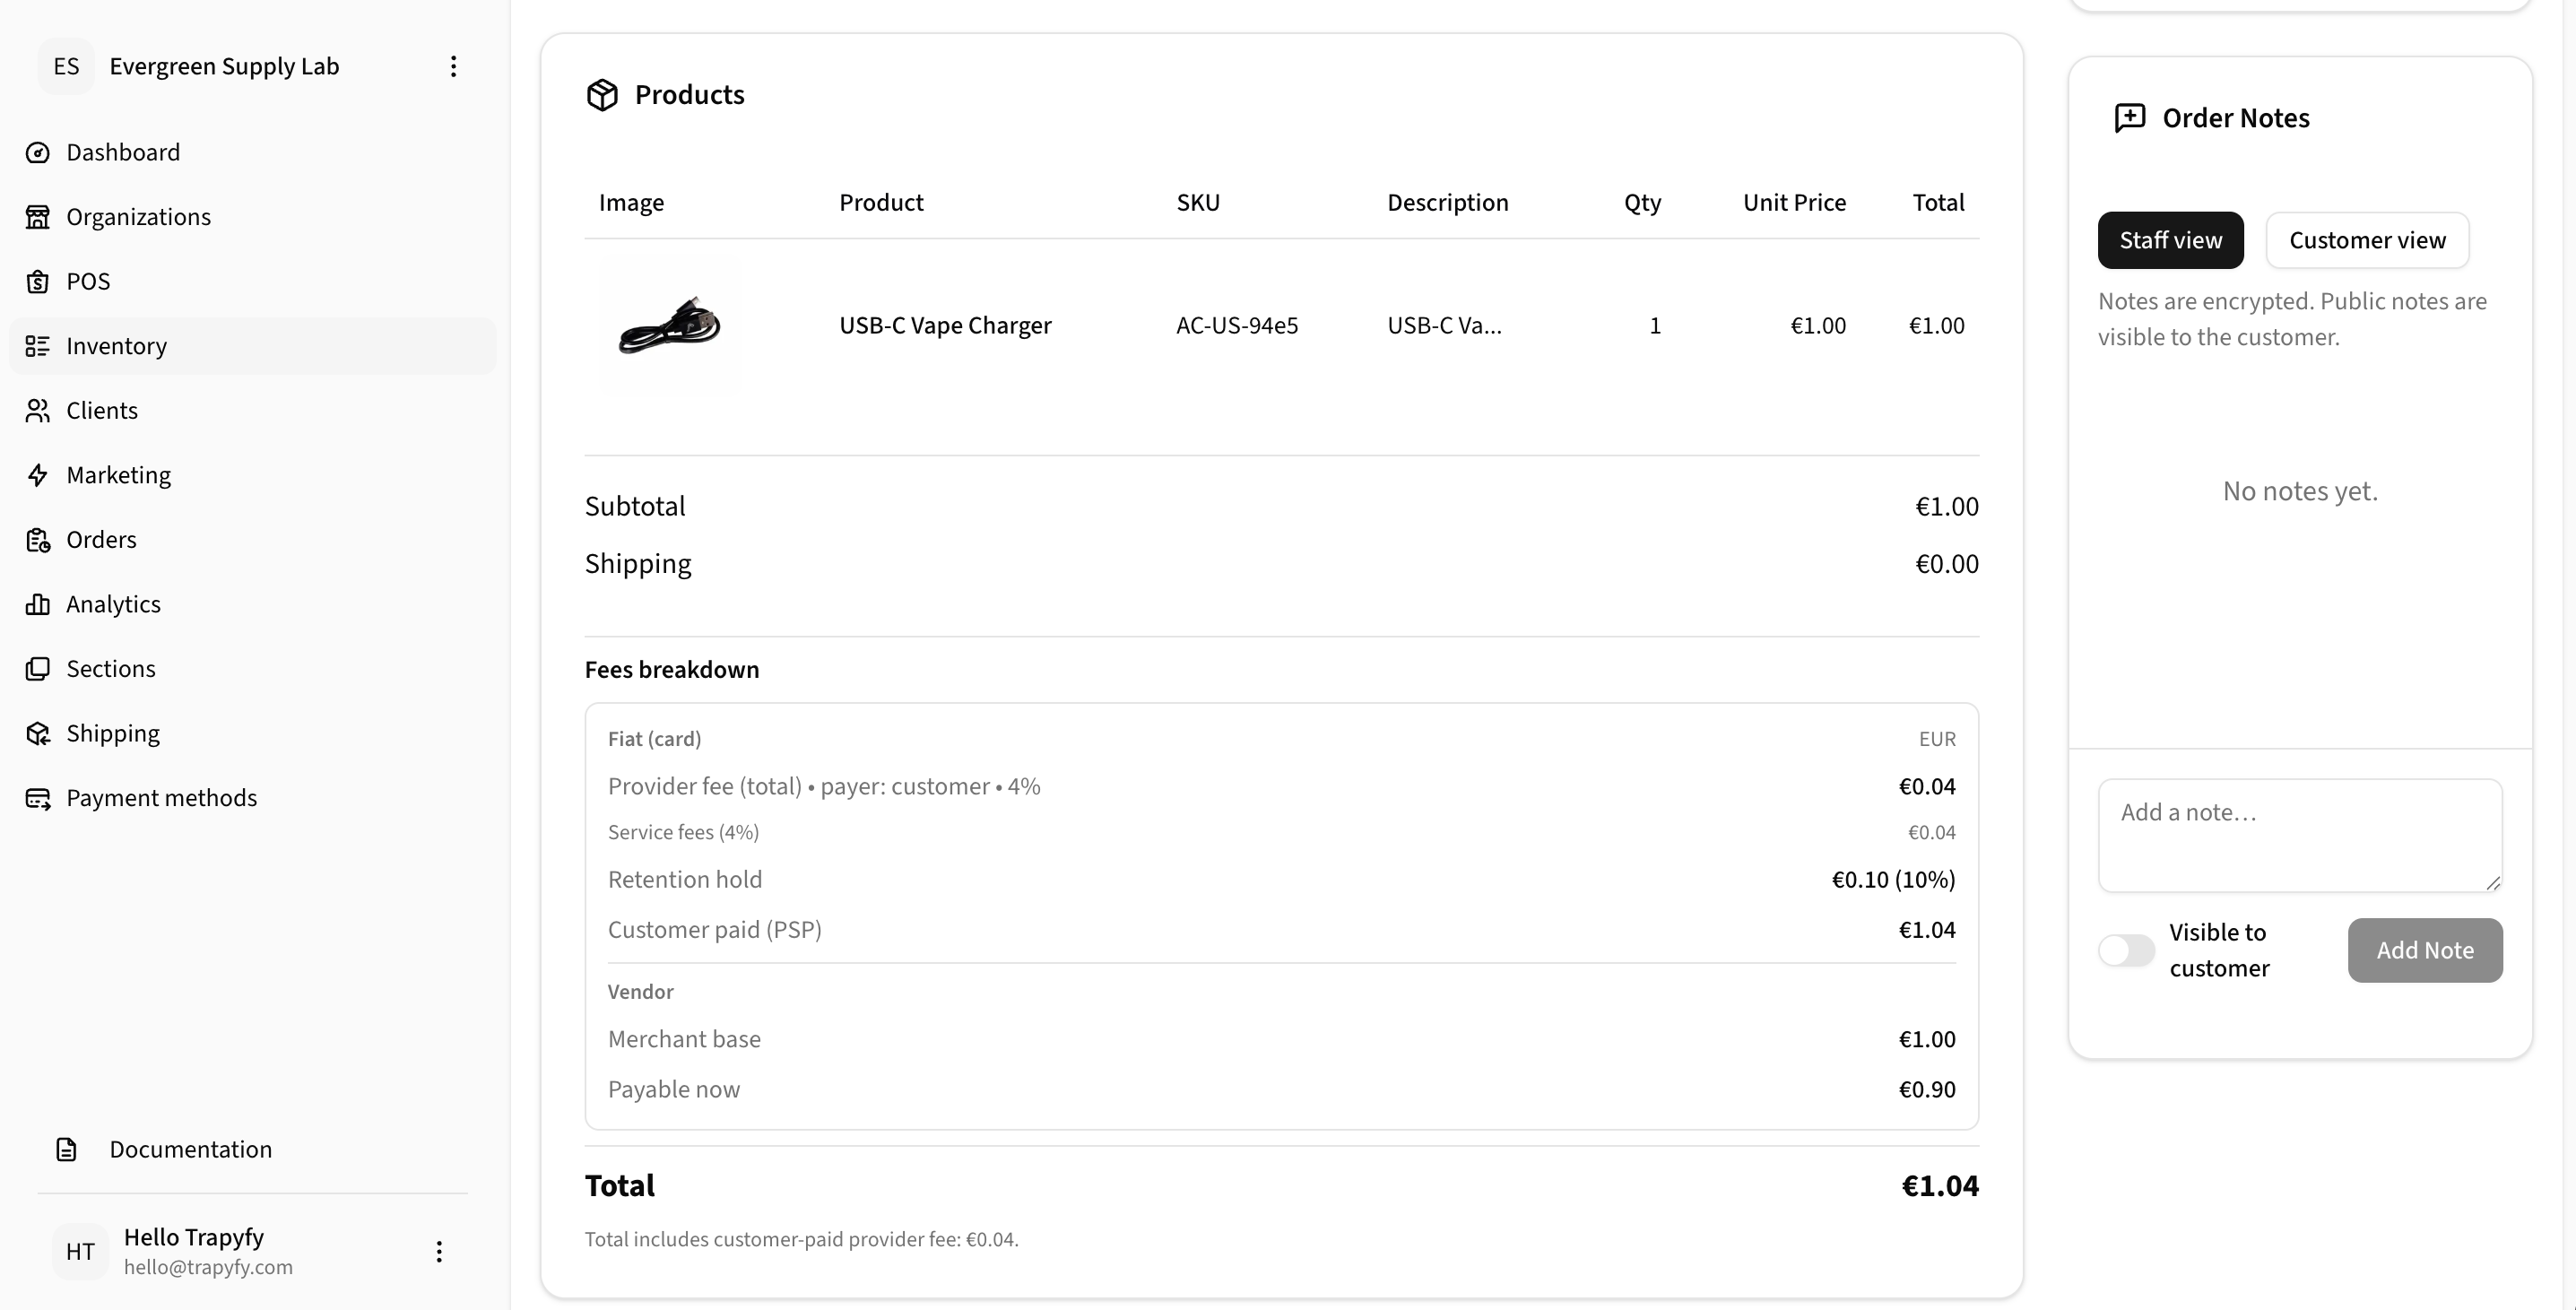Click the Documentation file icon

click(x=66, y=1149)
